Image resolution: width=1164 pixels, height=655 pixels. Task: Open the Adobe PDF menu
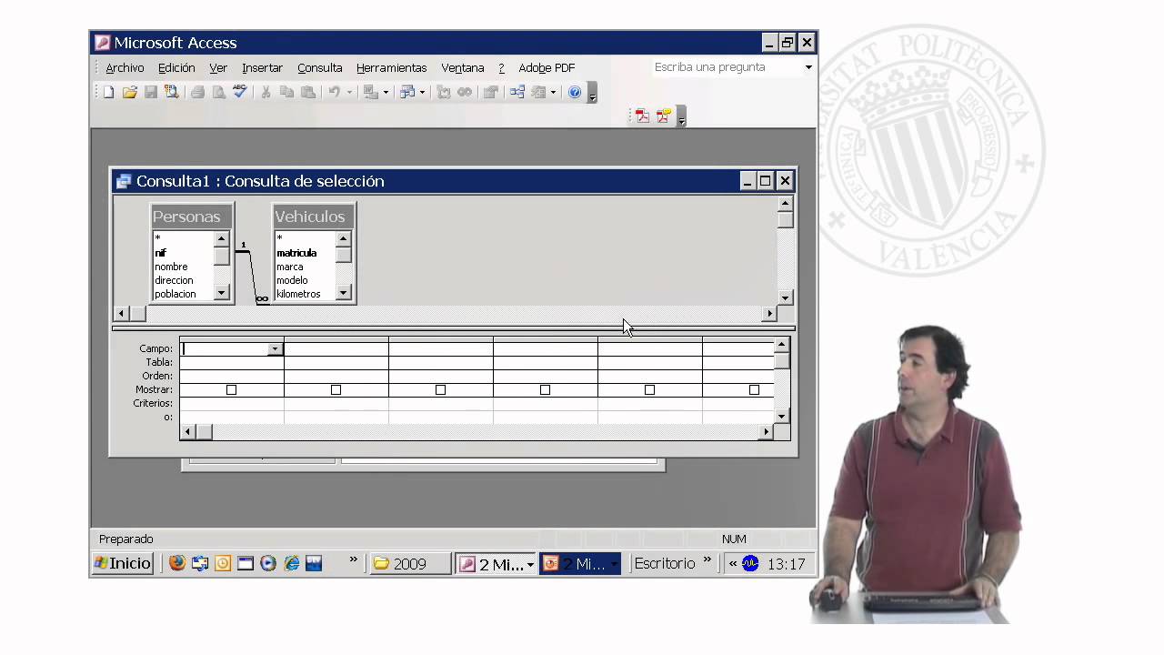tap(547, 67)
